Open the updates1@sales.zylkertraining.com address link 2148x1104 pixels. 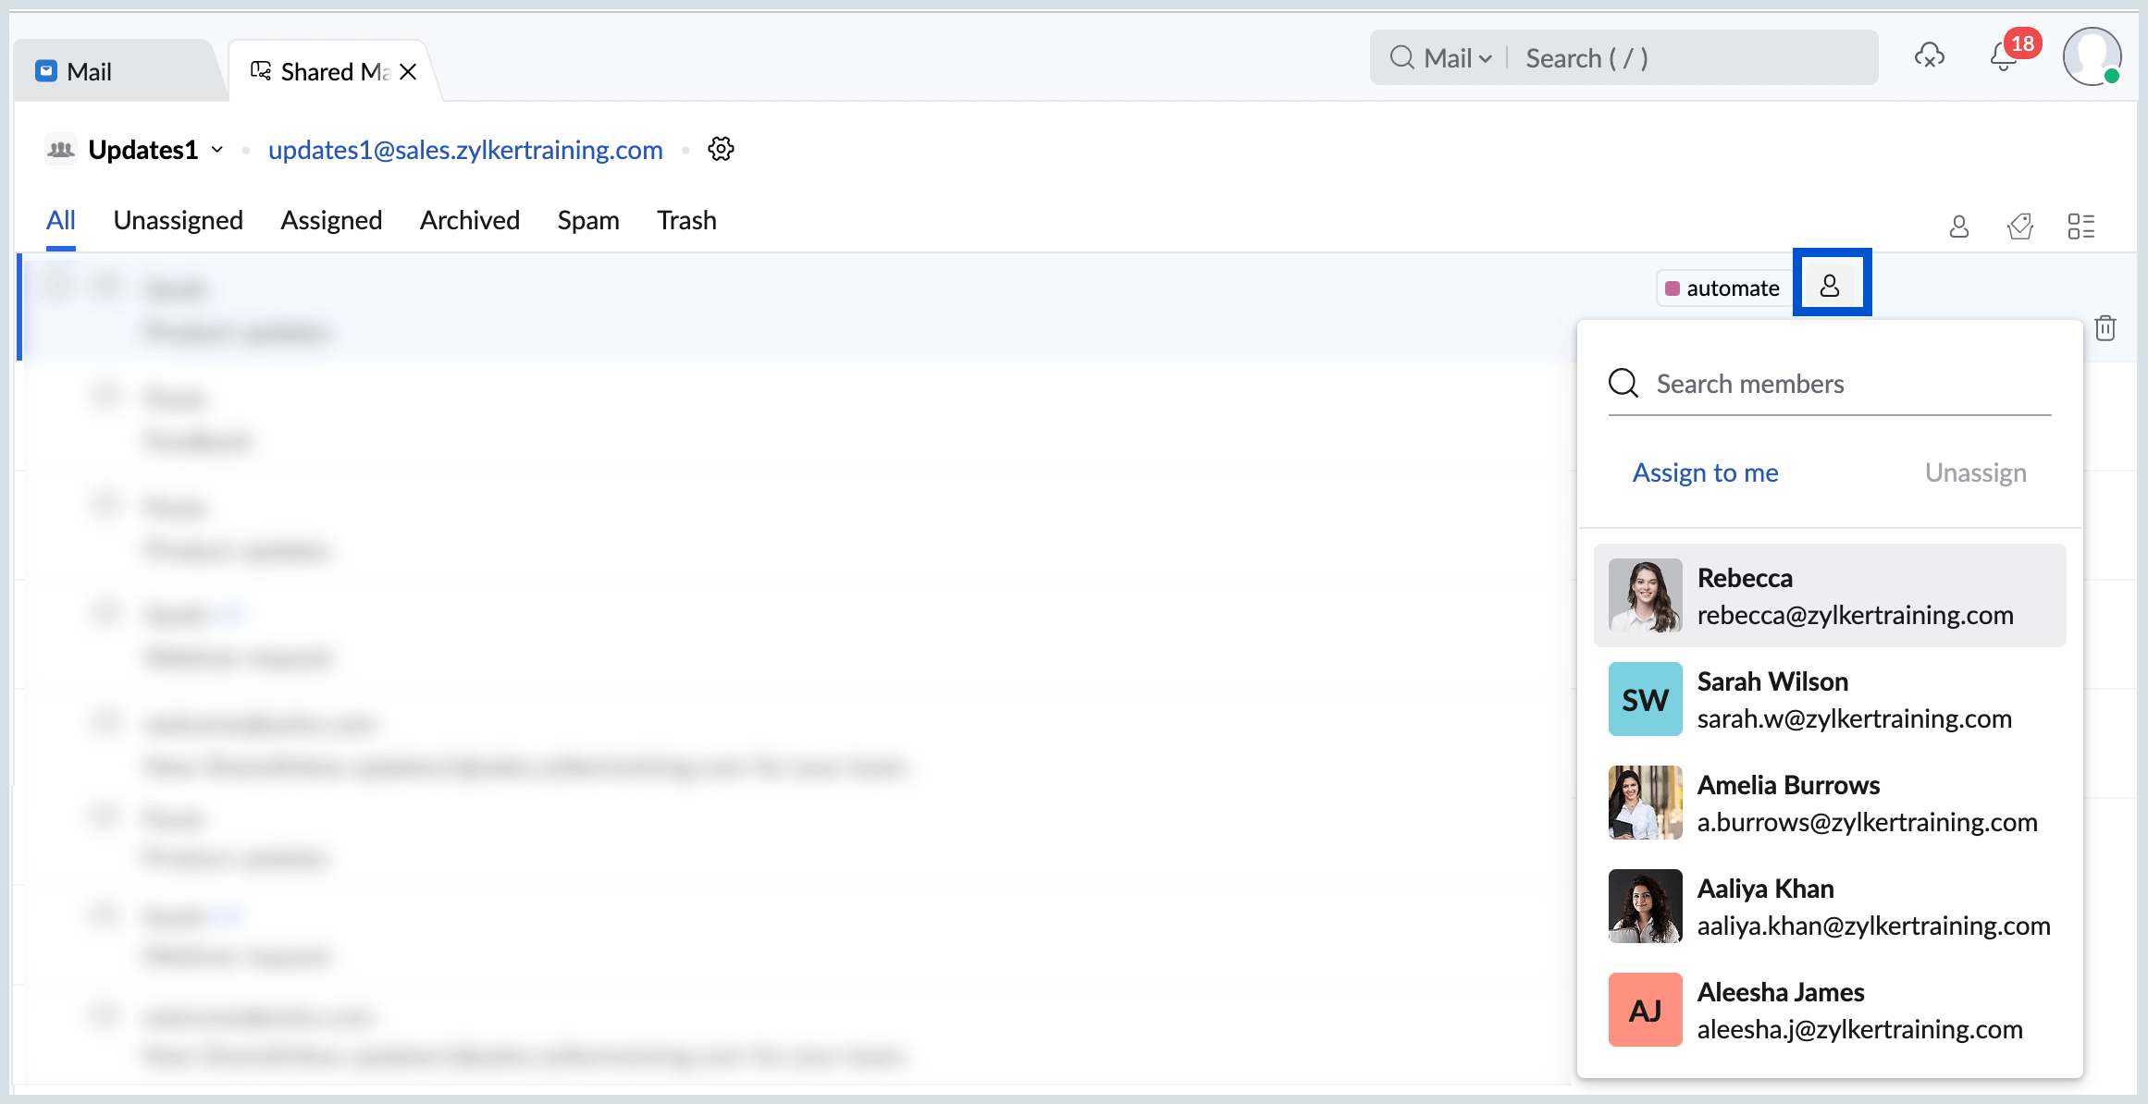[465, 150]
